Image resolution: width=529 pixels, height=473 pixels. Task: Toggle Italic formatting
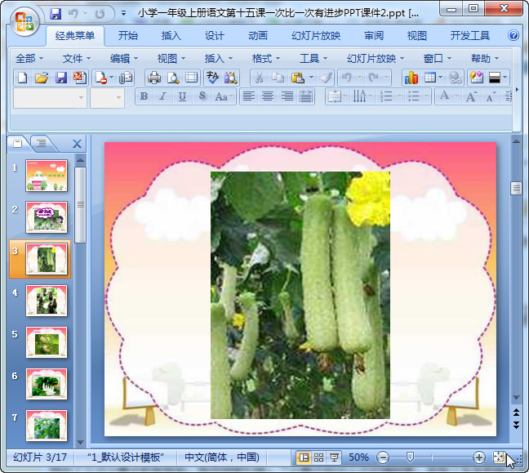163,96
